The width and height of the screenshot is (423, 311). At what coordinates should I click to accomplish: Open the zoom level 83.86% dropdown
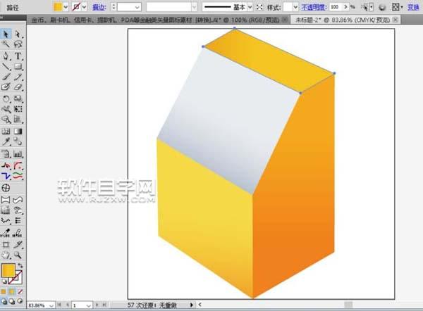tap(51, 305)
